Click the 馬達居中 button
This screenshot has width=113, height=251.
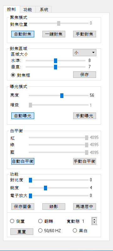point(84,206)
